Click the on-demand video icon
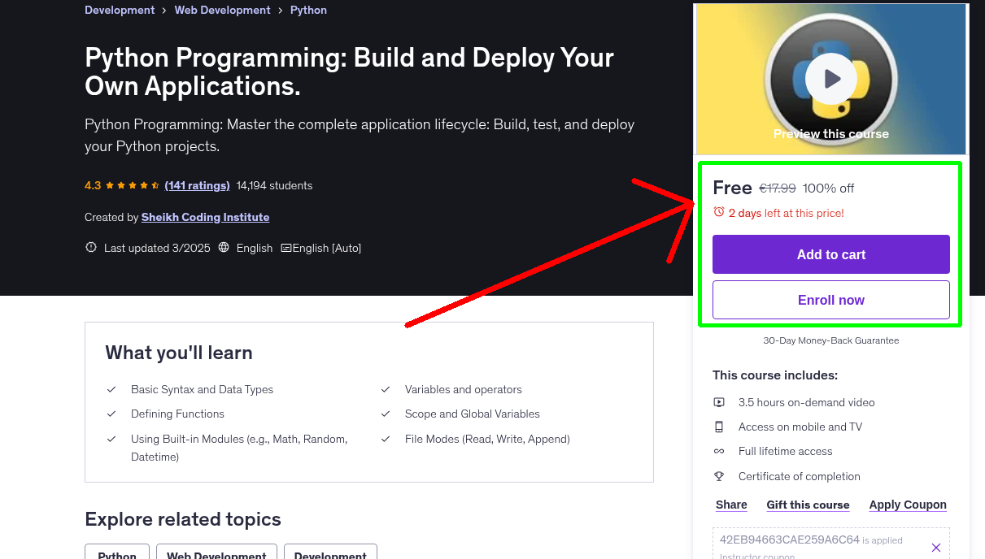 coord(719,402)
